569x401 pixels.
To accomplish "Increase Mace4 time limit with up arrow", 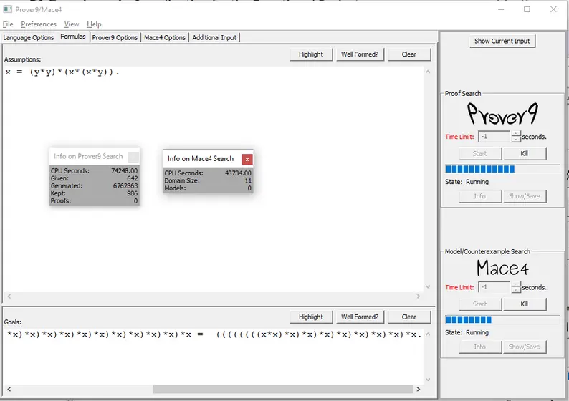I will pos(516,284).
